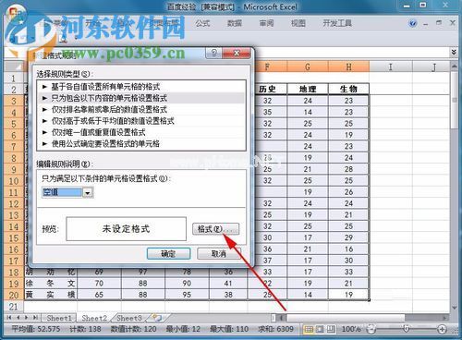Open the 空值 condition dropdown
The image size is (462, 340).
[x=88, y=193]
